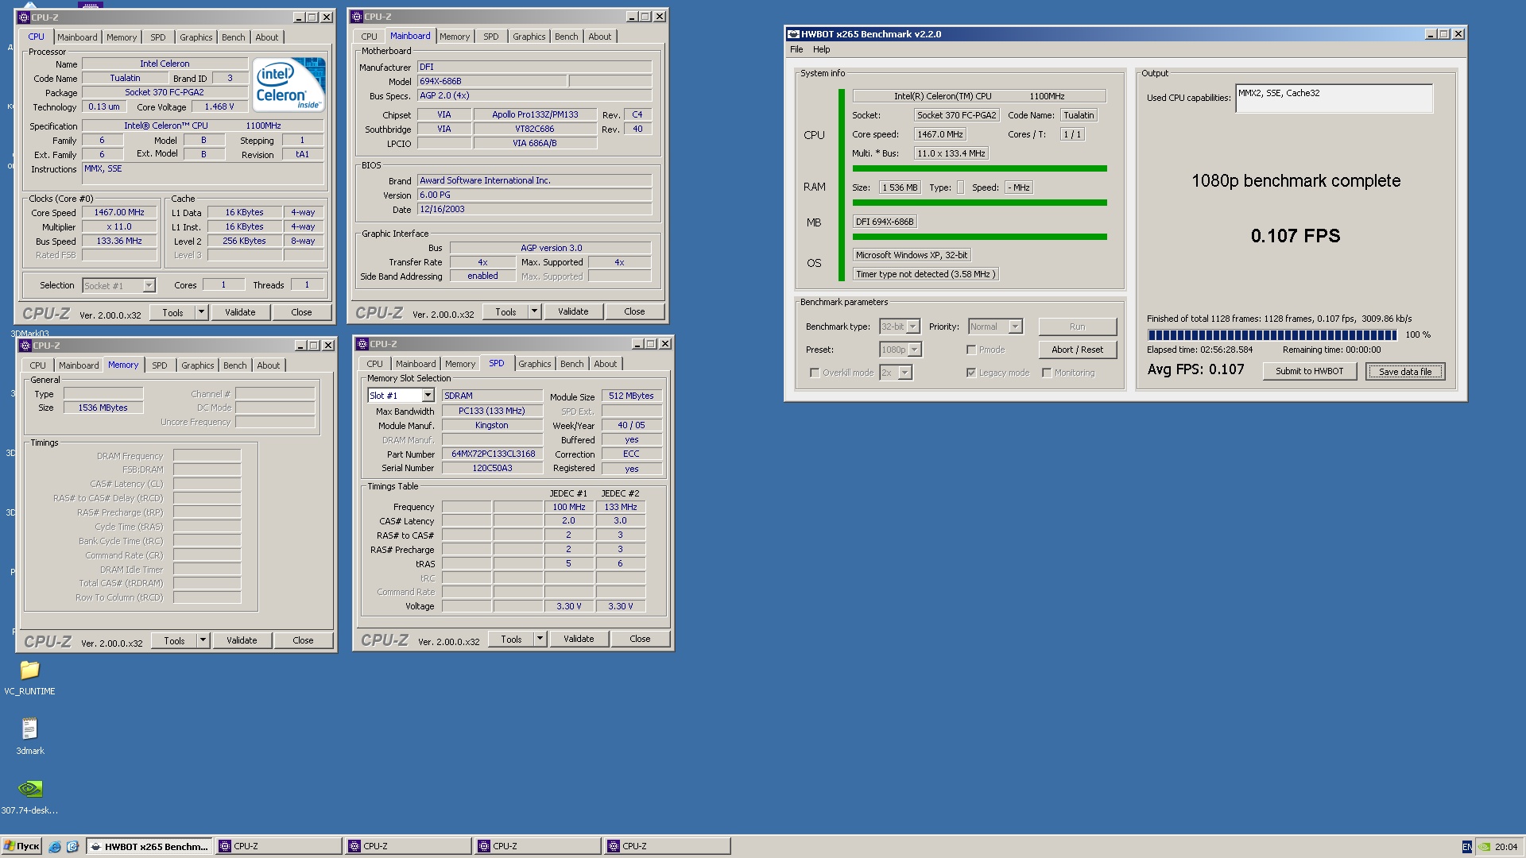This screenshot has width=1526, height=858.
Task: Expand Tools arrow in SPD tab window
Action: [540, 639]
